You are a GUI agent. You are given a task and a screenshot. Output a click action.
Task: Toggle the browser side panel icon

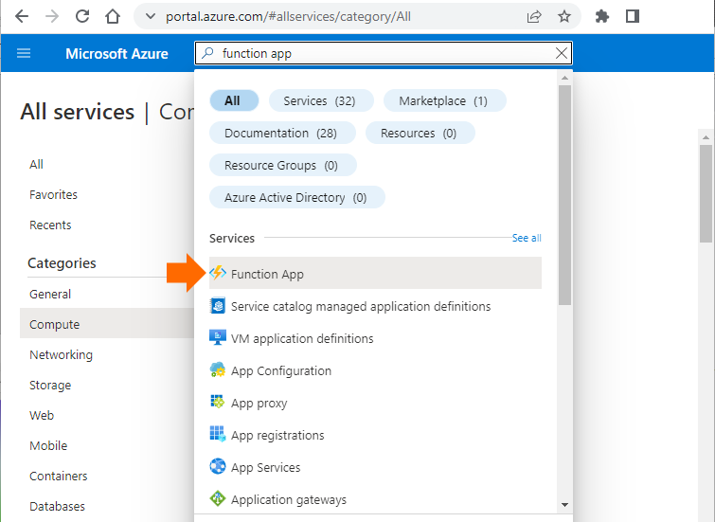coord(633,16)
